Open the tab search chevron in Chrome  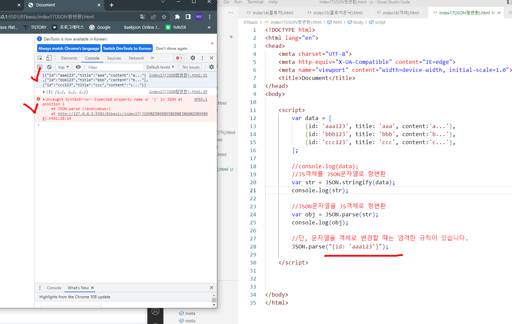tap(163, 2)
